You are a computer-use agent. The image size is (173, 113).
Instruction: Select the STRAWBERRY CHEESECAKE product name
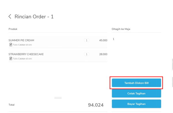point(26,54)
